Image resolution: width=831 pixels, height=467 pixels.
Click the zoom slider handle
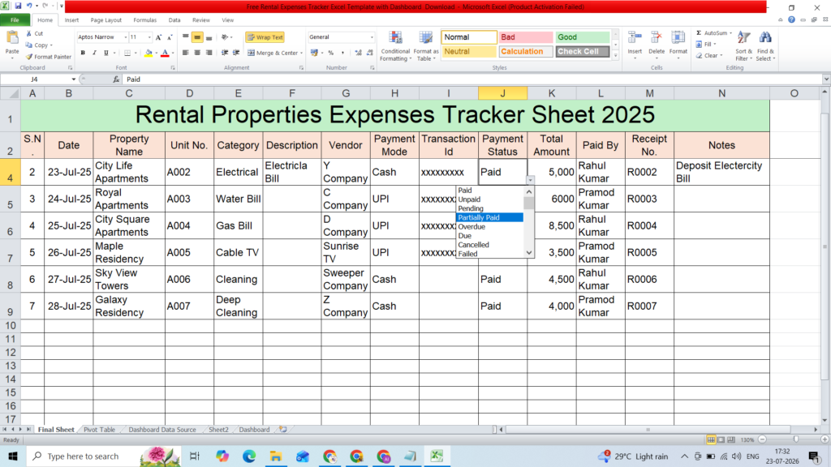pos(796,439)
